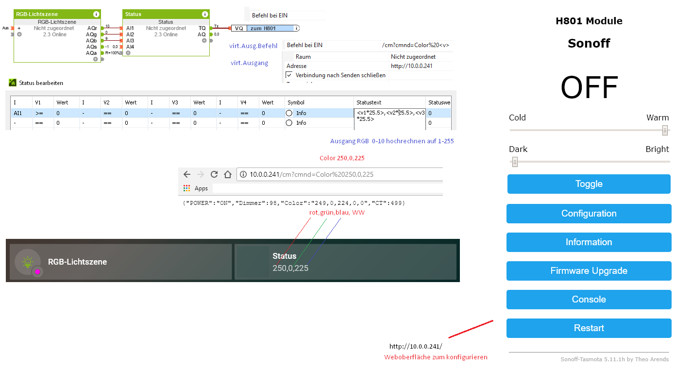Add input with plus below AI4
Screen dimensions: 692x369
point(128,53)
